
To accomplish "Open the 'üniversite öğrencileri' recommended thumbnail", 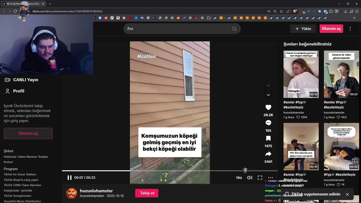I will click(342, 146).
